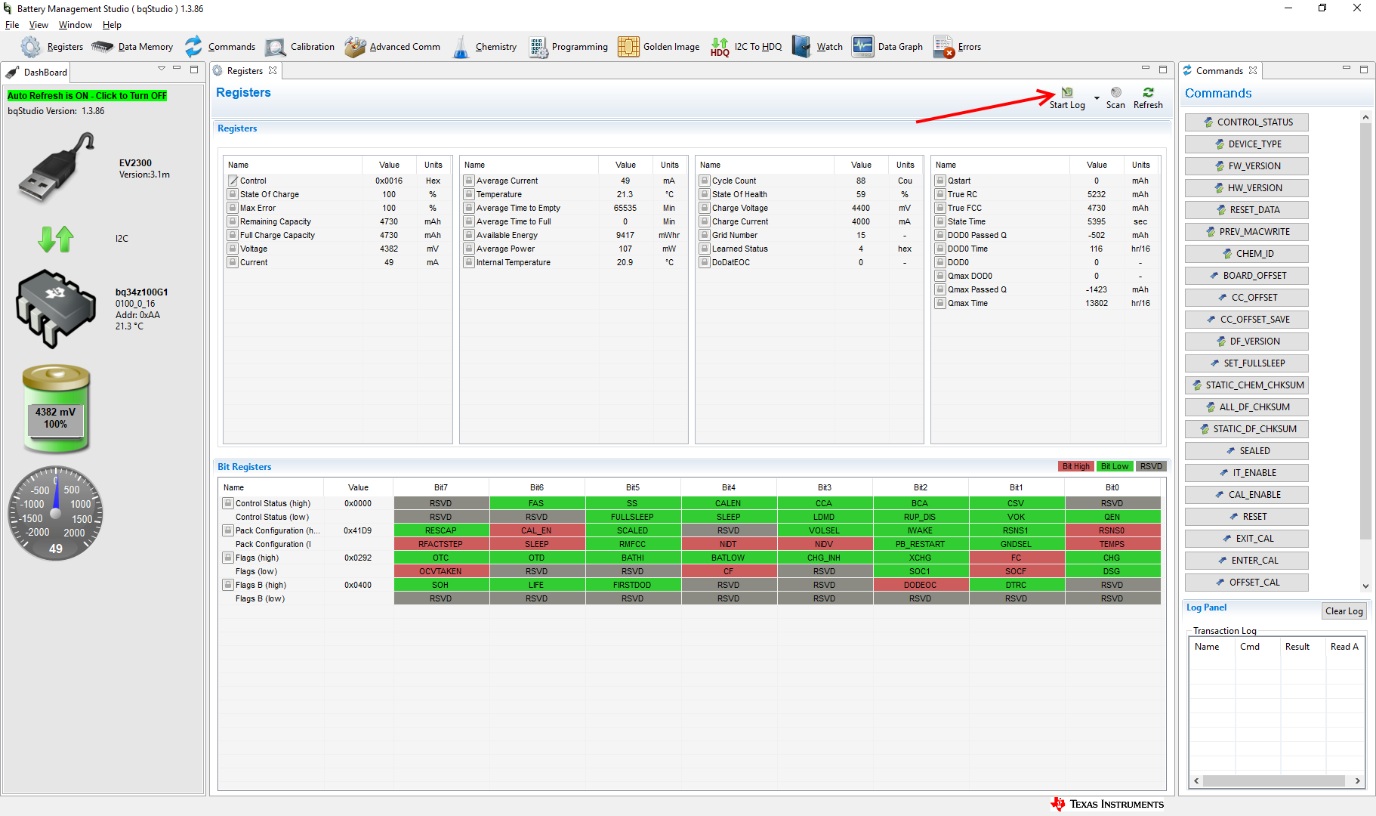Send the RESET command
This screenshot has height=816, width=1376.
1247,517
